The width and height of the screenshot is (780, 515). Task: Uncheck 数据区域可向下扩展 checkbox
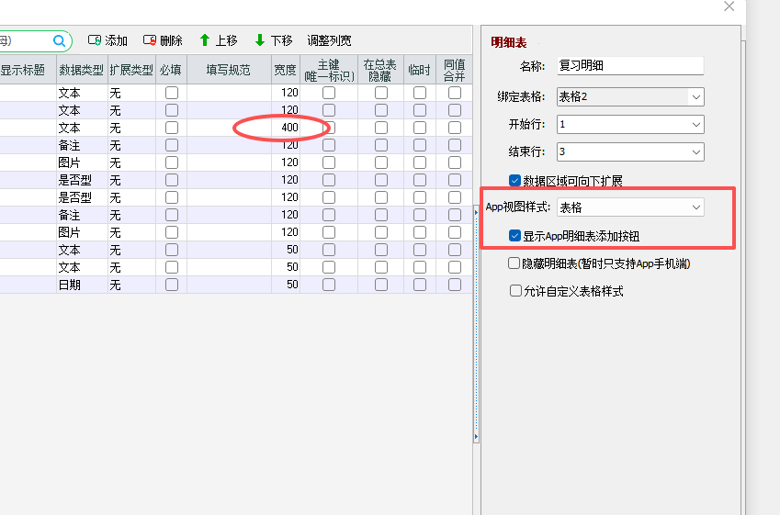click(x=514, y=181)
